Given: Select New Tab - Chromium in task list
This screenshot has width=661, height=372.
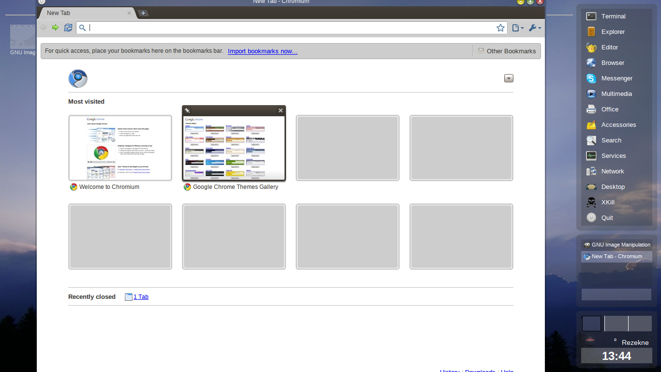Looking at the screenshot, I should pos(616,257).
